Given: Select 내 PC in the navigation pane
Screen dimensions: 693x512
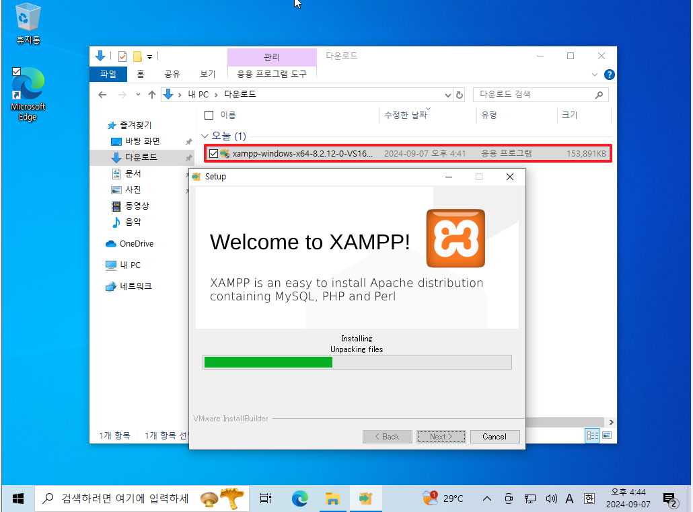Looking at the screenshot, I should [123, 265].
